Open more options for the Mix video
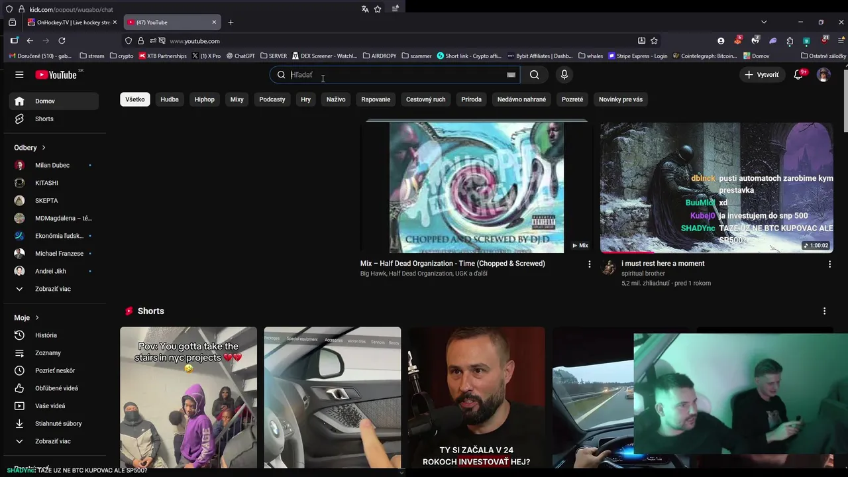This screenshot has height=477, width=848. [x=589, y=264]
